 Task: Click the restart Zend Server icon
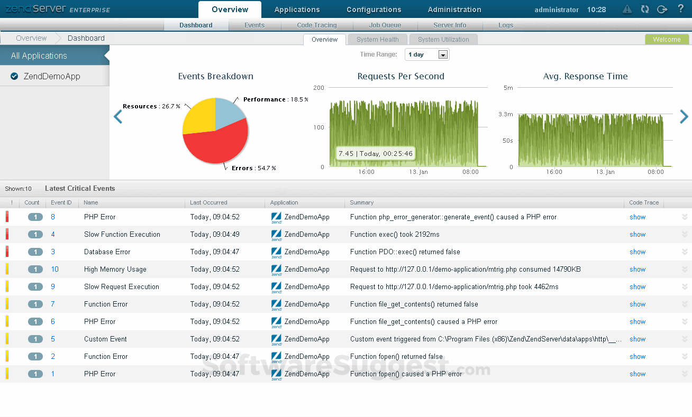644,9
